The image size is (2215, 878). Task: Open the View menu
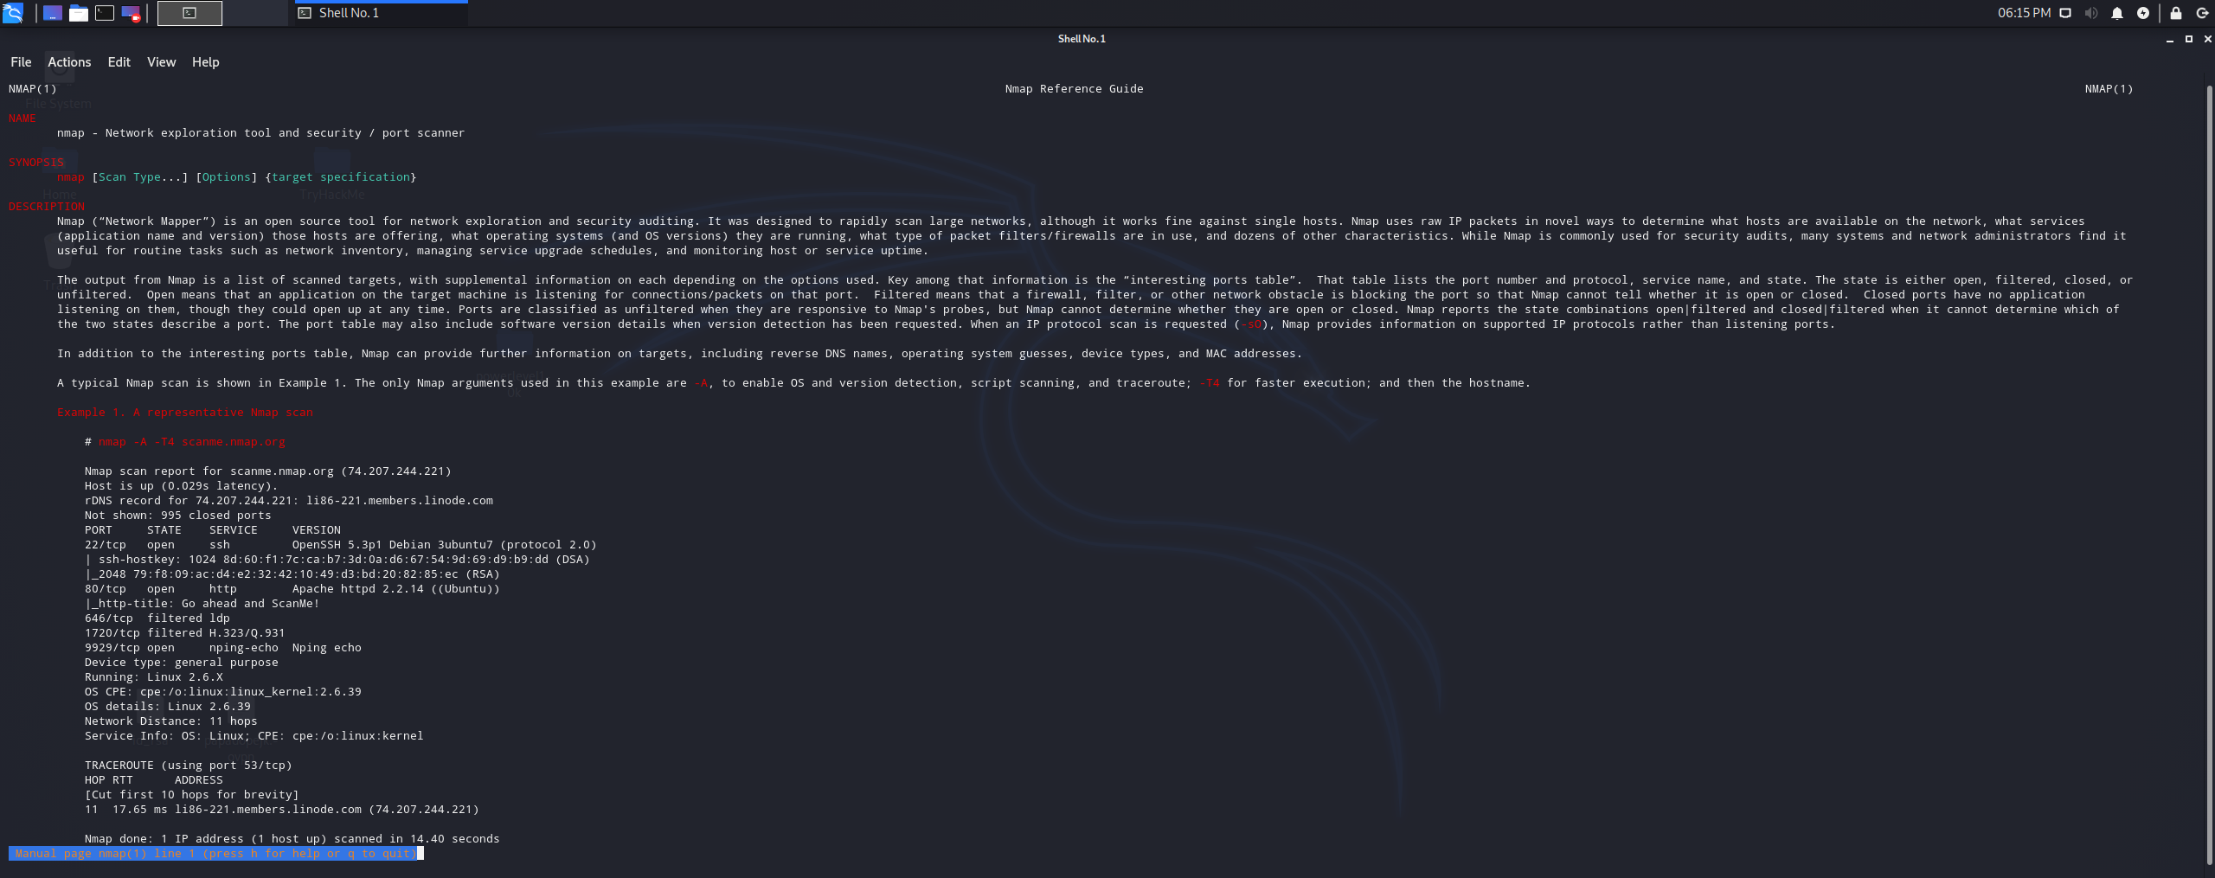click(161, 62)
